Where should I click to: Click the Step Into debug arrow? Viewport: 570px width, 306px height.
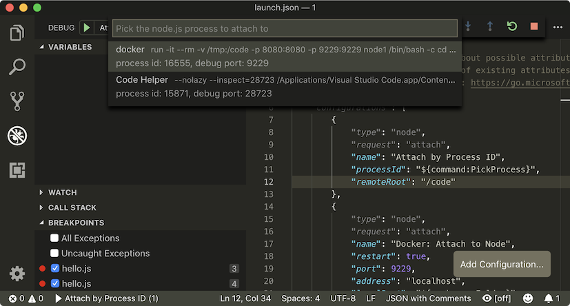point(468,26)
